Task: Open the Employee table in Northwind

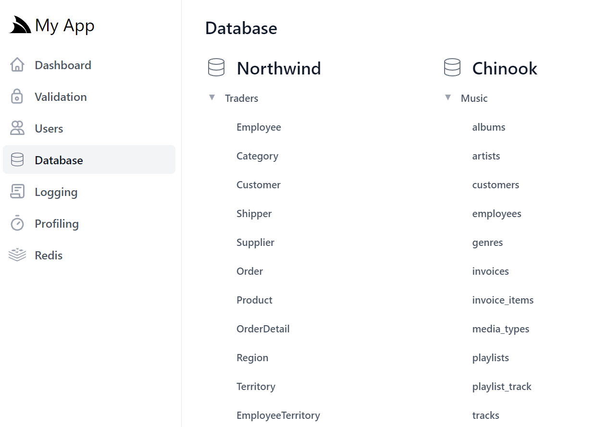Action: point(259,127)
